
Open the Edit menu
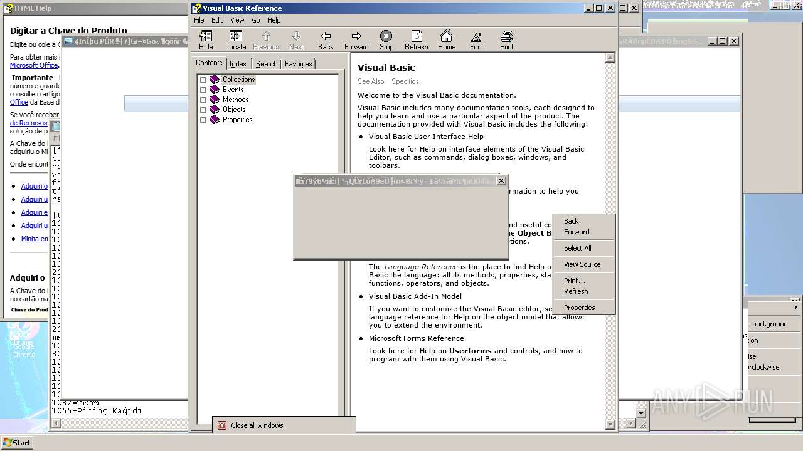click(217, 20)
